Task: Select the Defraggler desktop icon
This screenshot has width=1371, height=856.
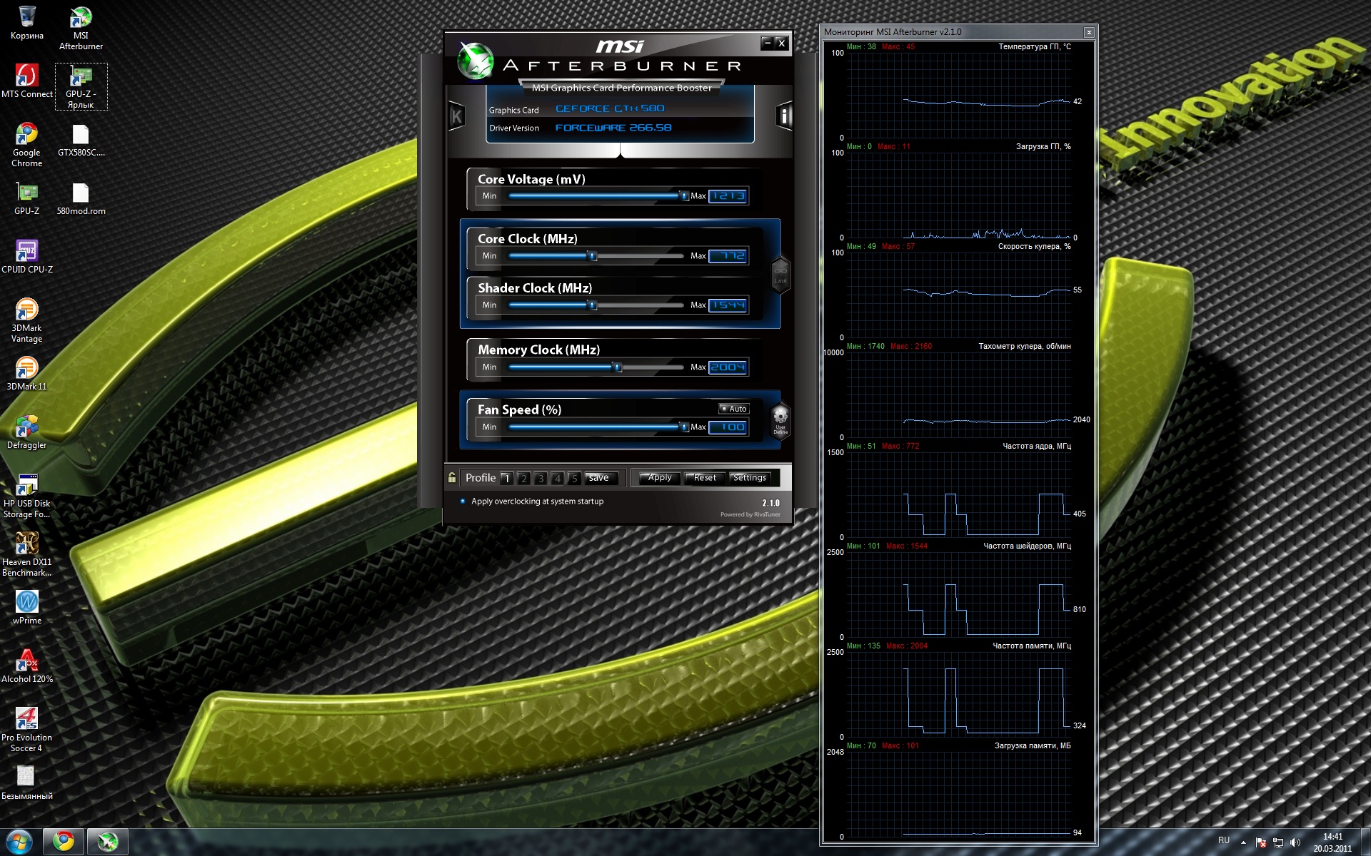Action: tap(27, 432)
